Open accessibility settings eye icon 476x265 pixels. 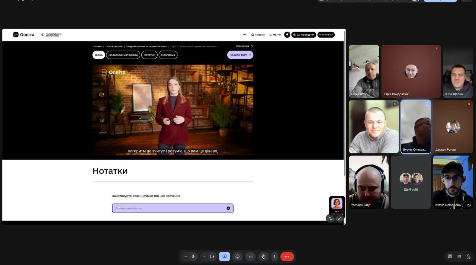coord(42,35)
